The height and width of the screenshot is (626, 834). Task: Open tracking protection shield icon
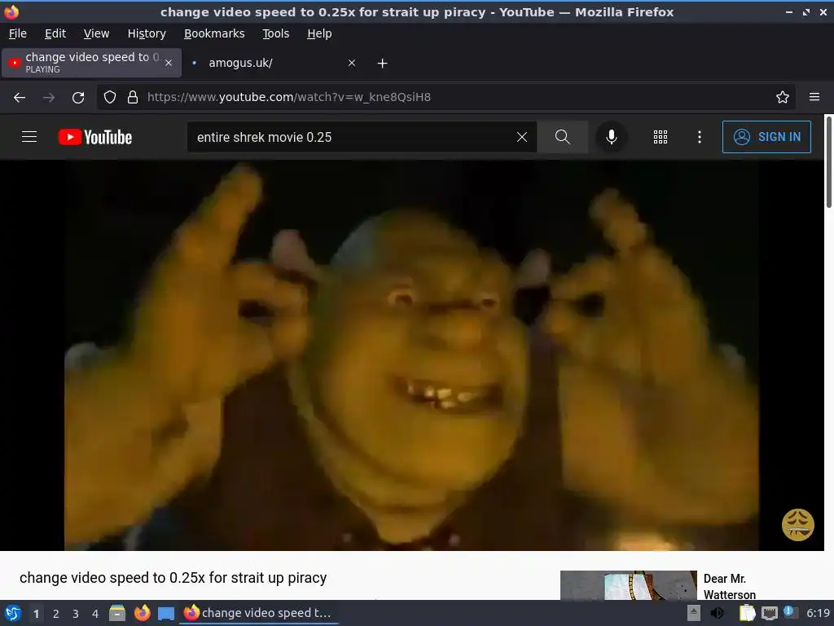point(110,97)
